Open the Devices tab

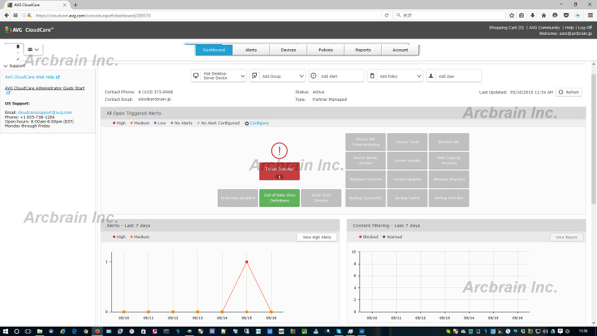tap(288, 50)
